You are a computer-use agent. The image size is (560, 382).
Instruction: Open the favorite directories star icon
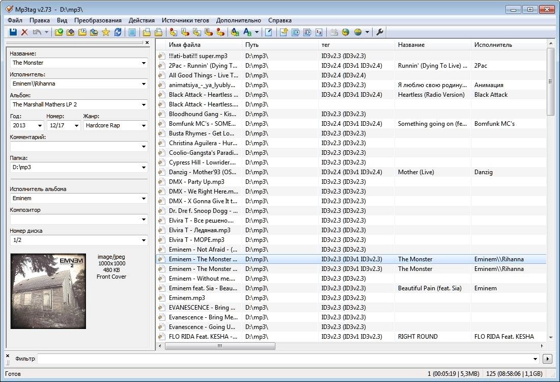click(x=106, y=32)
